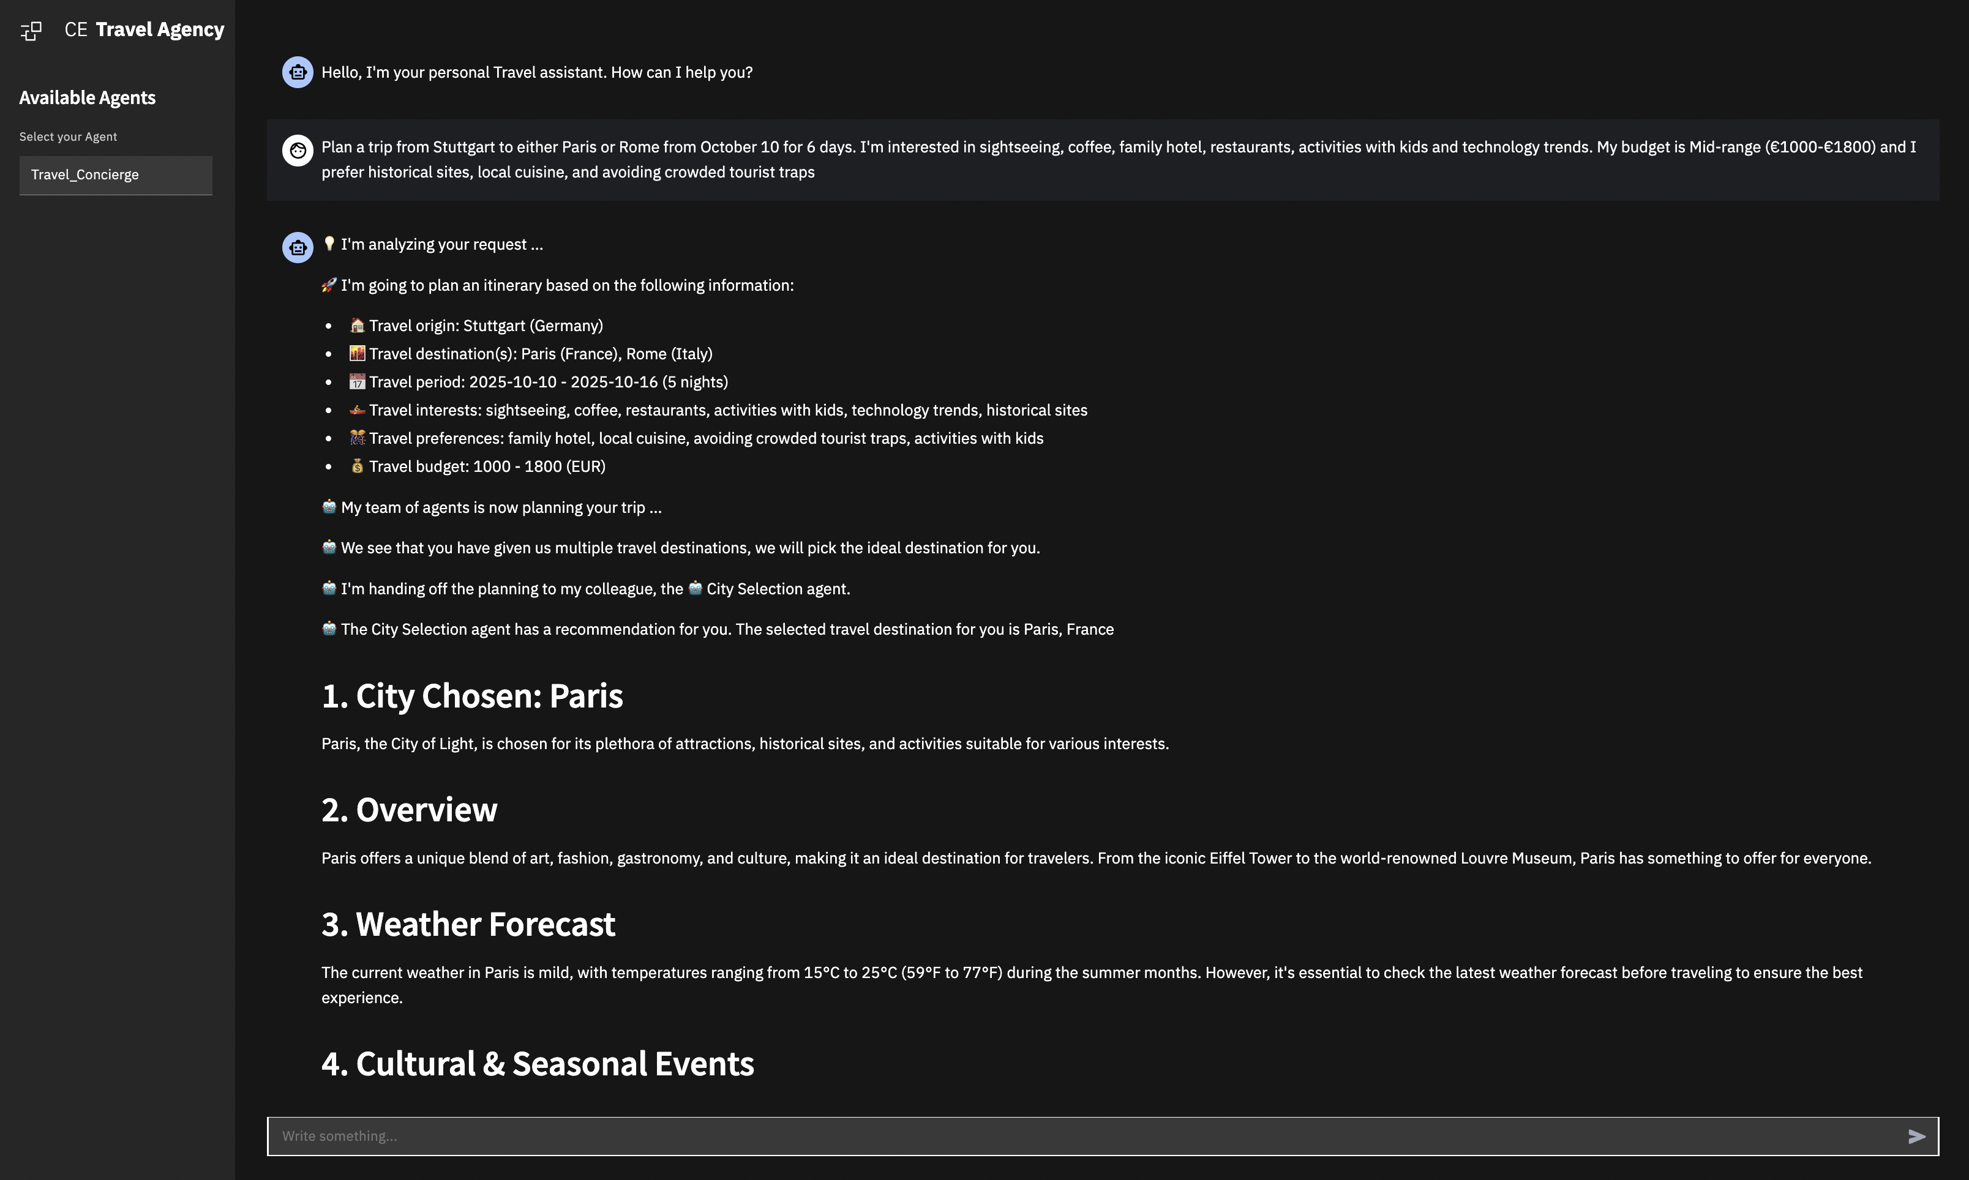Screen dimensions: 1969x1180
Task: Click the bot avatar beside "I'm analyzing your request"
Action: (x=298, y=247)
